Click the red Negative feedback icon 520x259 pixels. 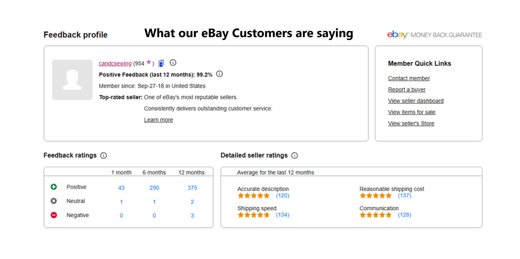(x=54, y=215)
